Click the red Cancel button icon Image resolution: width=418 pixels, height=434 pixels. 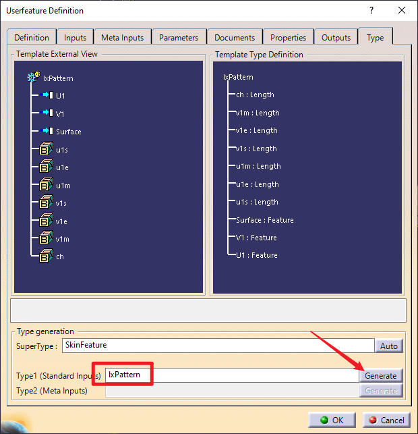pos(373,420)
